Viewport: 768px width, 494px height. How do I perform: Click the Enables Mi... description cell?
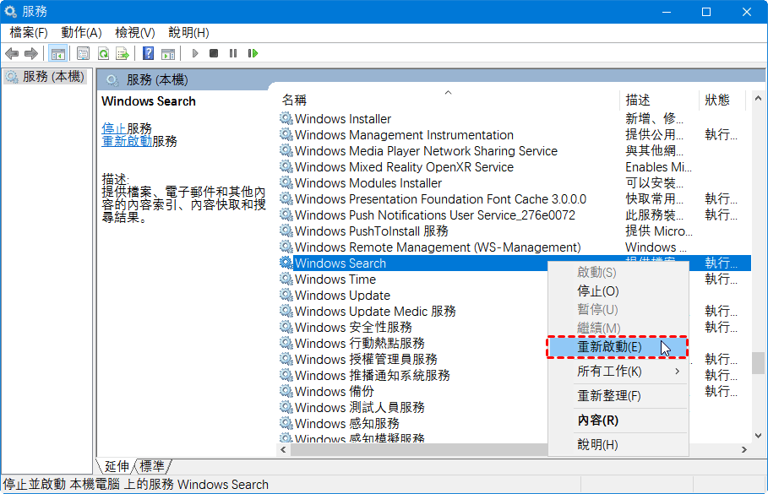point(658,167)
